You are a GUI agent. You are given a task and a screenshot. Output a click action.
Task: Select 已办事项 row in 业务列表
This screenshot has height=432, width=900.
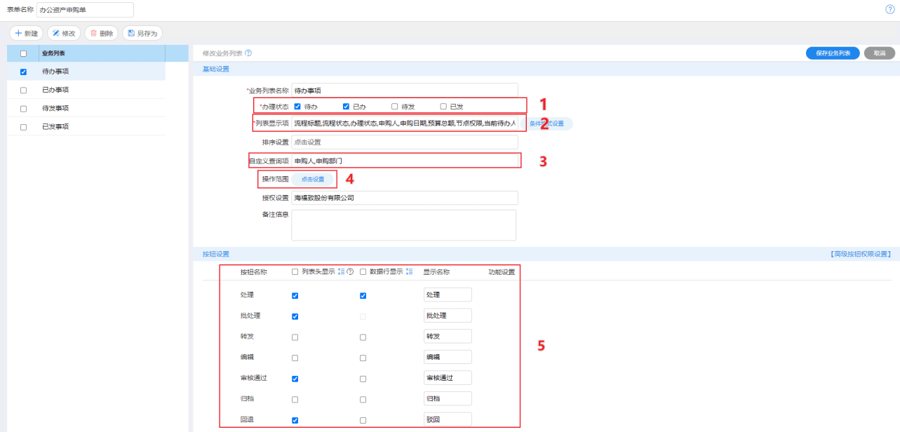click(x=86, y=90)
